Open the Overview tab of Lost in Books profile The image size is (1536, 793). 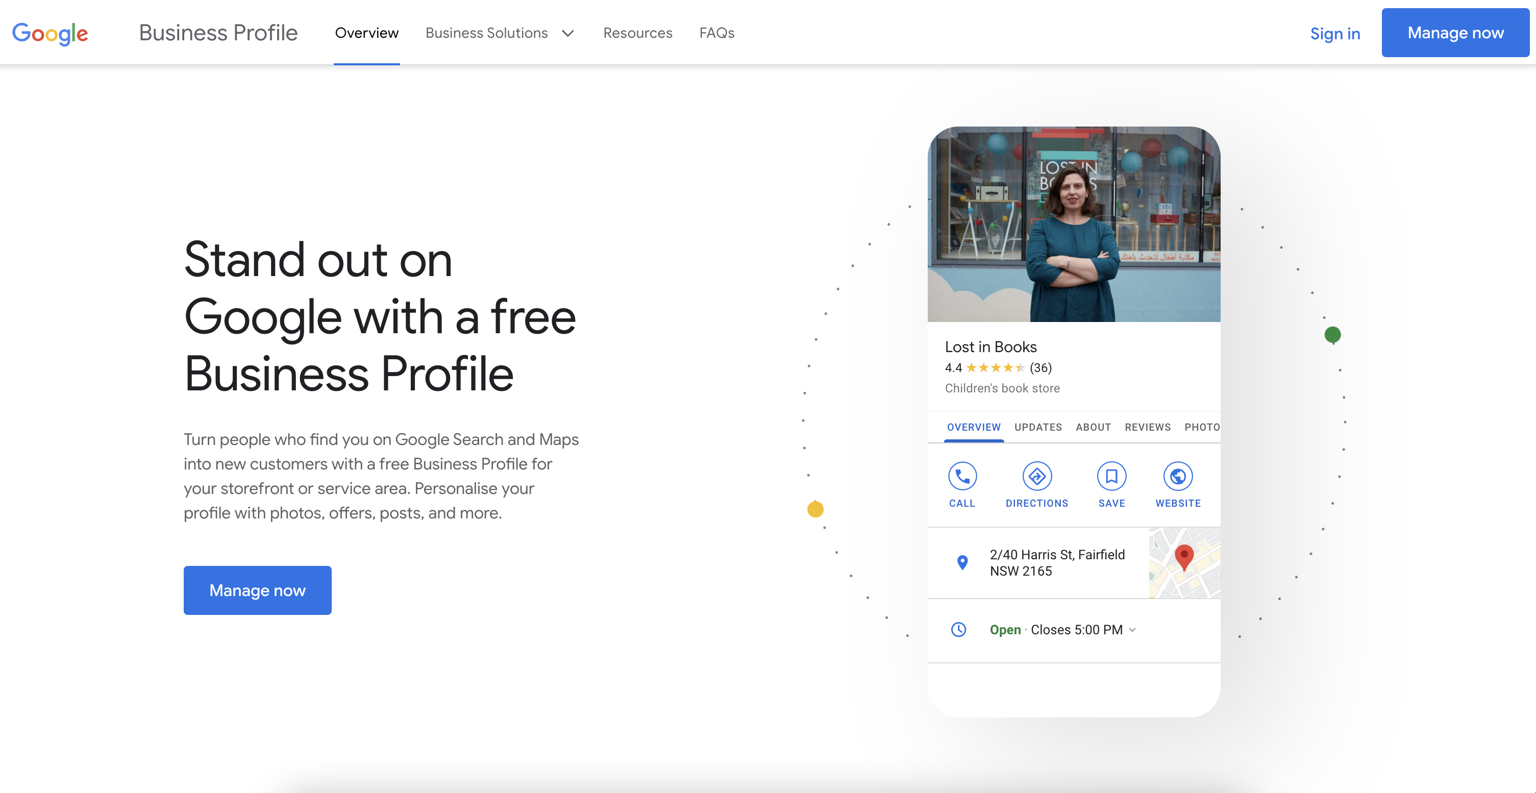tap(973, 427)
